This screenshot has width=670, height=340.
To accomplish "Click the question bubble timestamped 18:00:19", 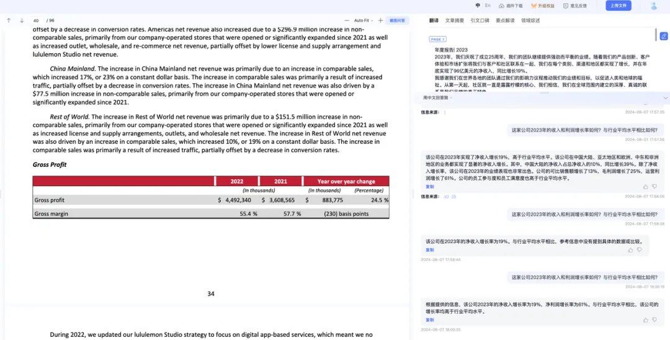I will (585, 277).
